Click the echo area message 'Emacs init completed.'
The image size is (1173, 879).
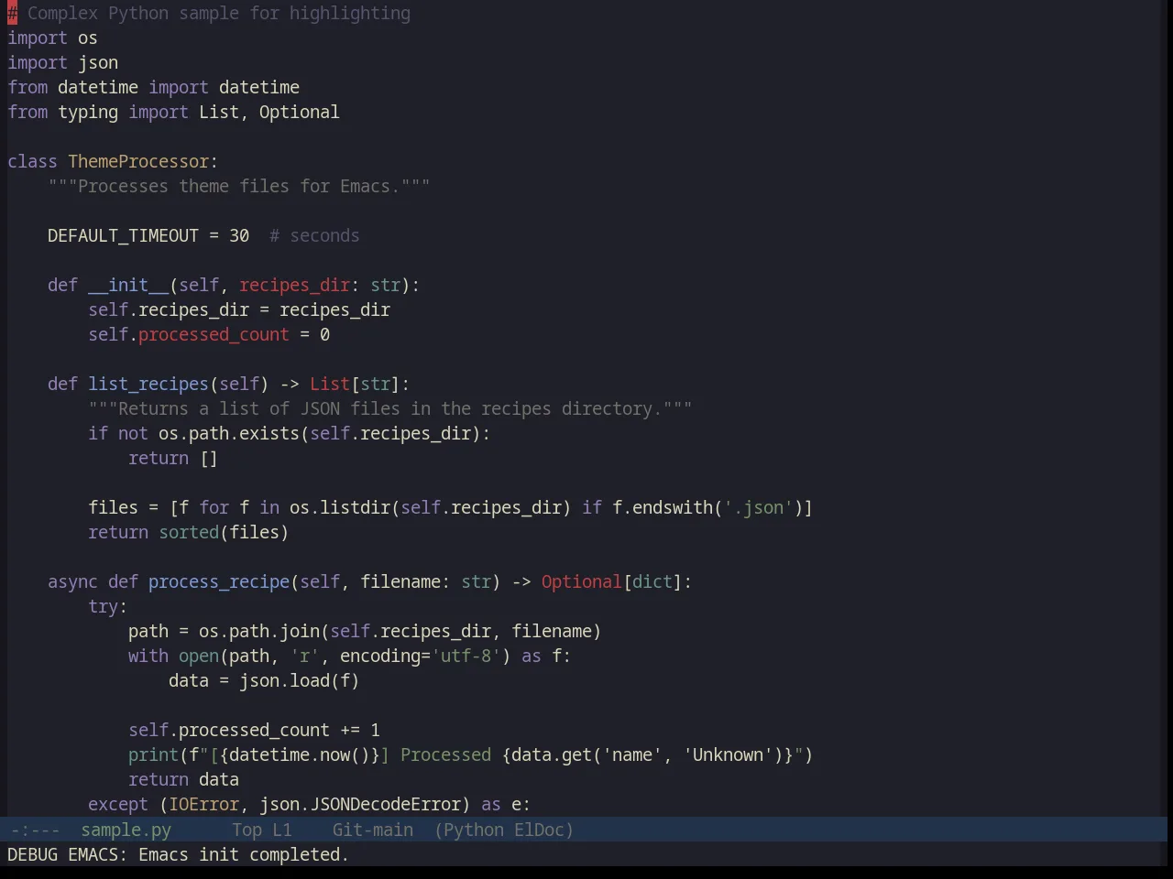point(243,854)
